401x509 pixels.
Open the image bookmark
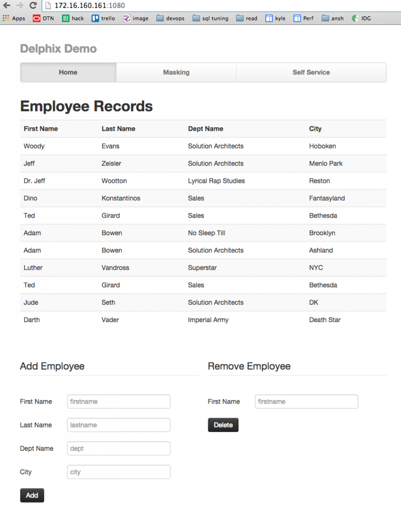click(x=136, y=18)
